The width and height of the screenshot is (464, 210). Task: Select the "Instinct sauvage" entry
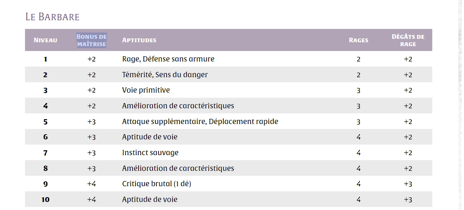tap(150, 153)
